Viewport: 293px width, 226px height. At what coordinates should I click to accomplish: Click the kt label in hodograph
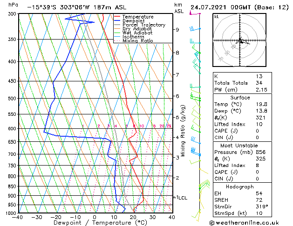217,17
